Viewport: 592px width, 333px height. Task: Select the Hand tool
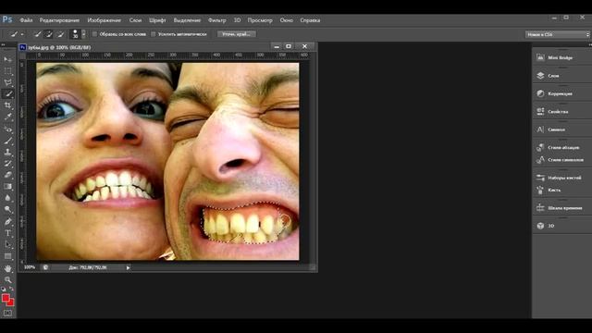pos(7,269)
